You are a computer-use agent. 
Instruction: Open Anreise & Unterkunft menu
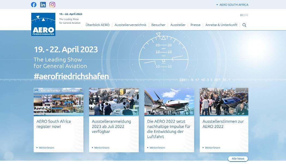[221, 25]
